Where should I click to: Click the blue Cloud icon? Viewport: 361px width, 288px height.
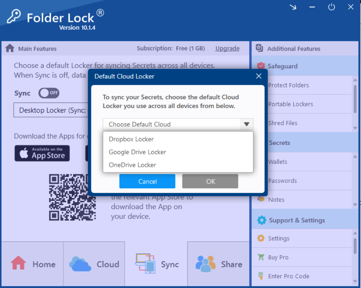pos(80,264)
